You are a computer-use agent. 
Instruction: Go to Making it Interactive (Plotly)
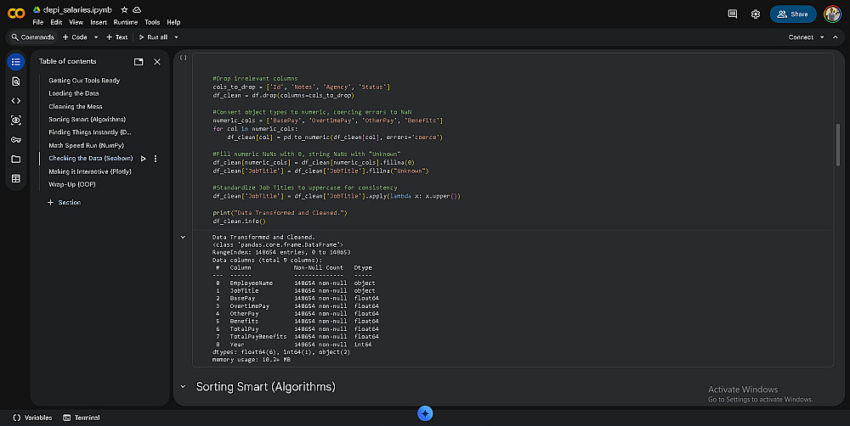(x=90, y=171)
